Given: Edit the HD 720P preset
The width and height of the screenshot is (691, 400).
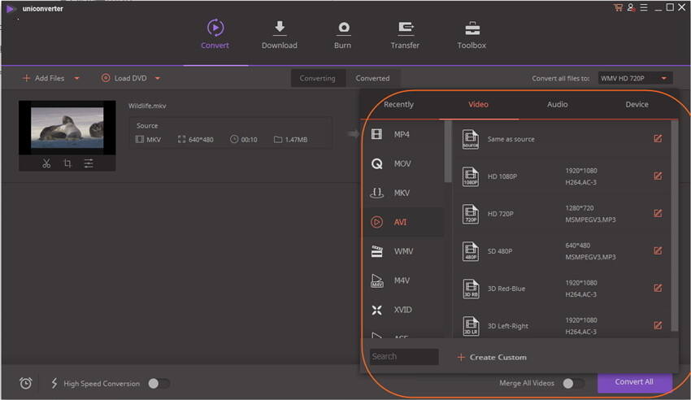Looking at the screenshot, I should [658, 214].
